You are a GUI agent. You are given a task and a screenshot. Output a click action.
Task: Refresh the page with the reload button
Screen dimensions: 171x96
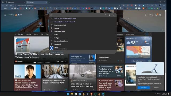7,5
